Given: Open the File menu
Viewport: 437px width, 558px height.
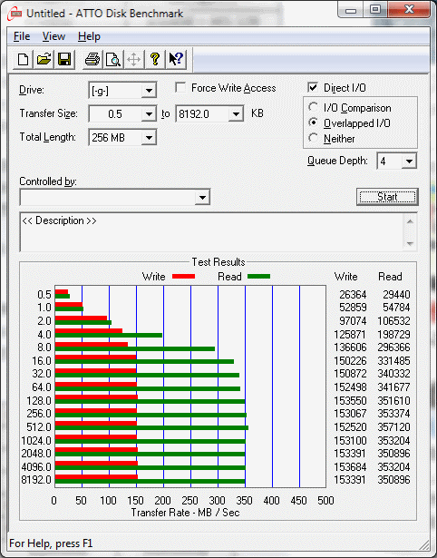Looking at the screenshot, I should click(22, 36).
